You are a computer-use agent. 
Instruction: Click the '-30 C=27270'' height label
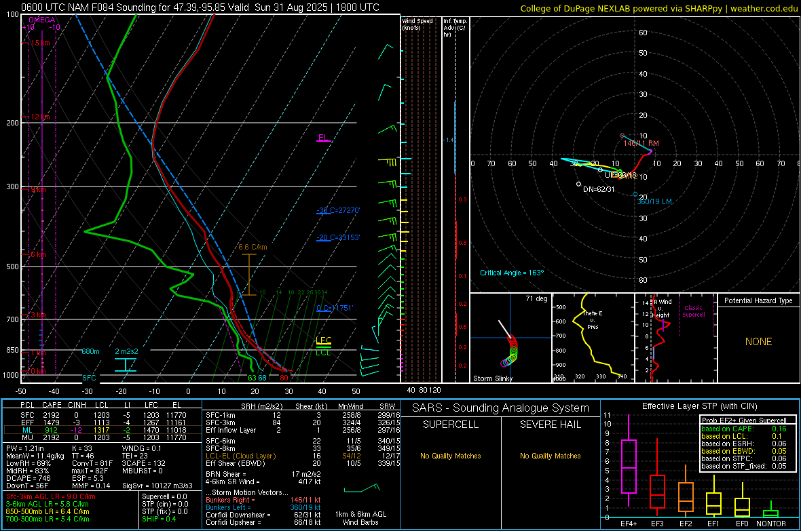click(x=338, y=210)
